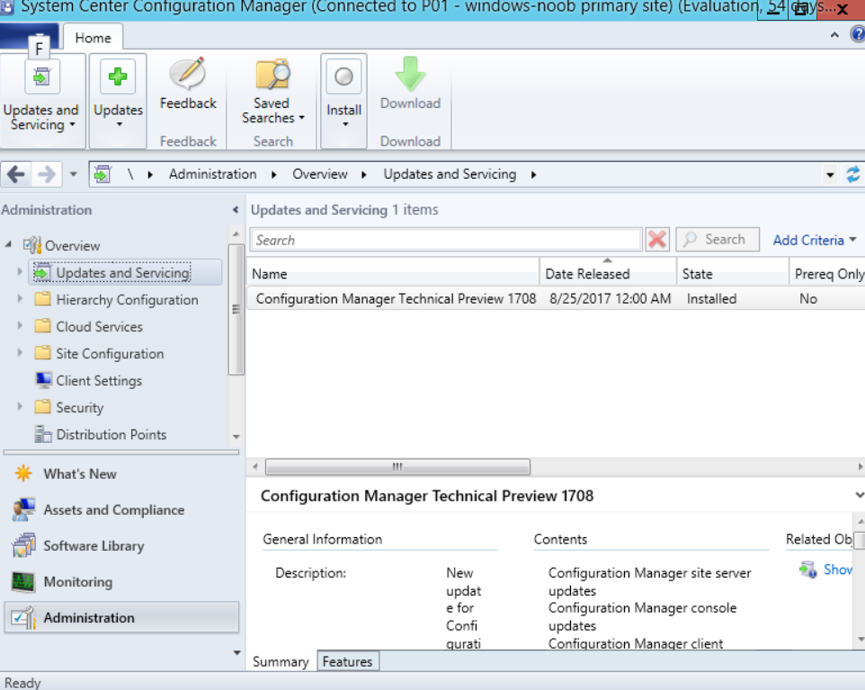Screen dimensions: 865x690
Task: Open the Add Criteria dropdown
Action: click(x=815, y=240)
